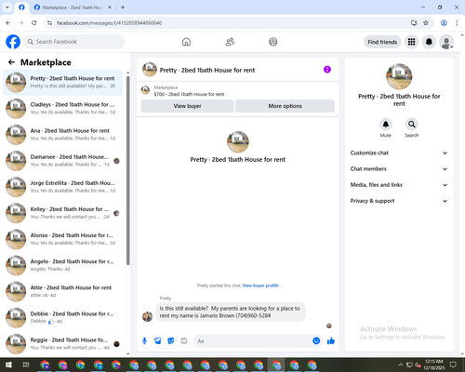Open the $700 2bed 1bath listing link

[x=189, y=94]
